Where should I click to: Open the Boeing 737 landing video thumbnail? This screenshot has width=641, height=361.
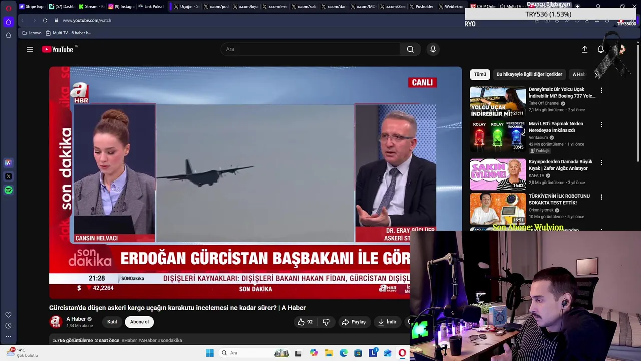pyautogui.click(x=498, y=102)
